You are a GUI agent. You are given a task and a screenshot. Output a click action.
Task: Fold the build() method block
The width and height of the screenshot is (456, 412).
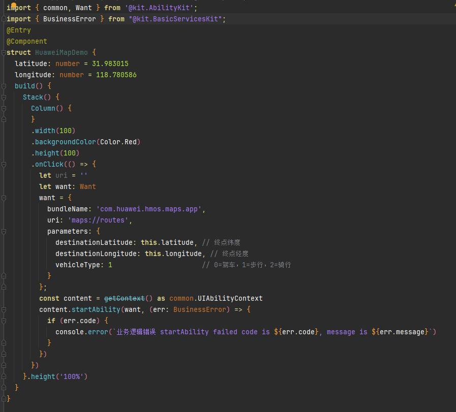click(x=3, y=86)
